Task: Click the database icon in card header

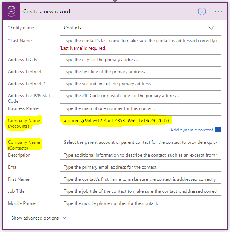Action: tap(12, 11)
